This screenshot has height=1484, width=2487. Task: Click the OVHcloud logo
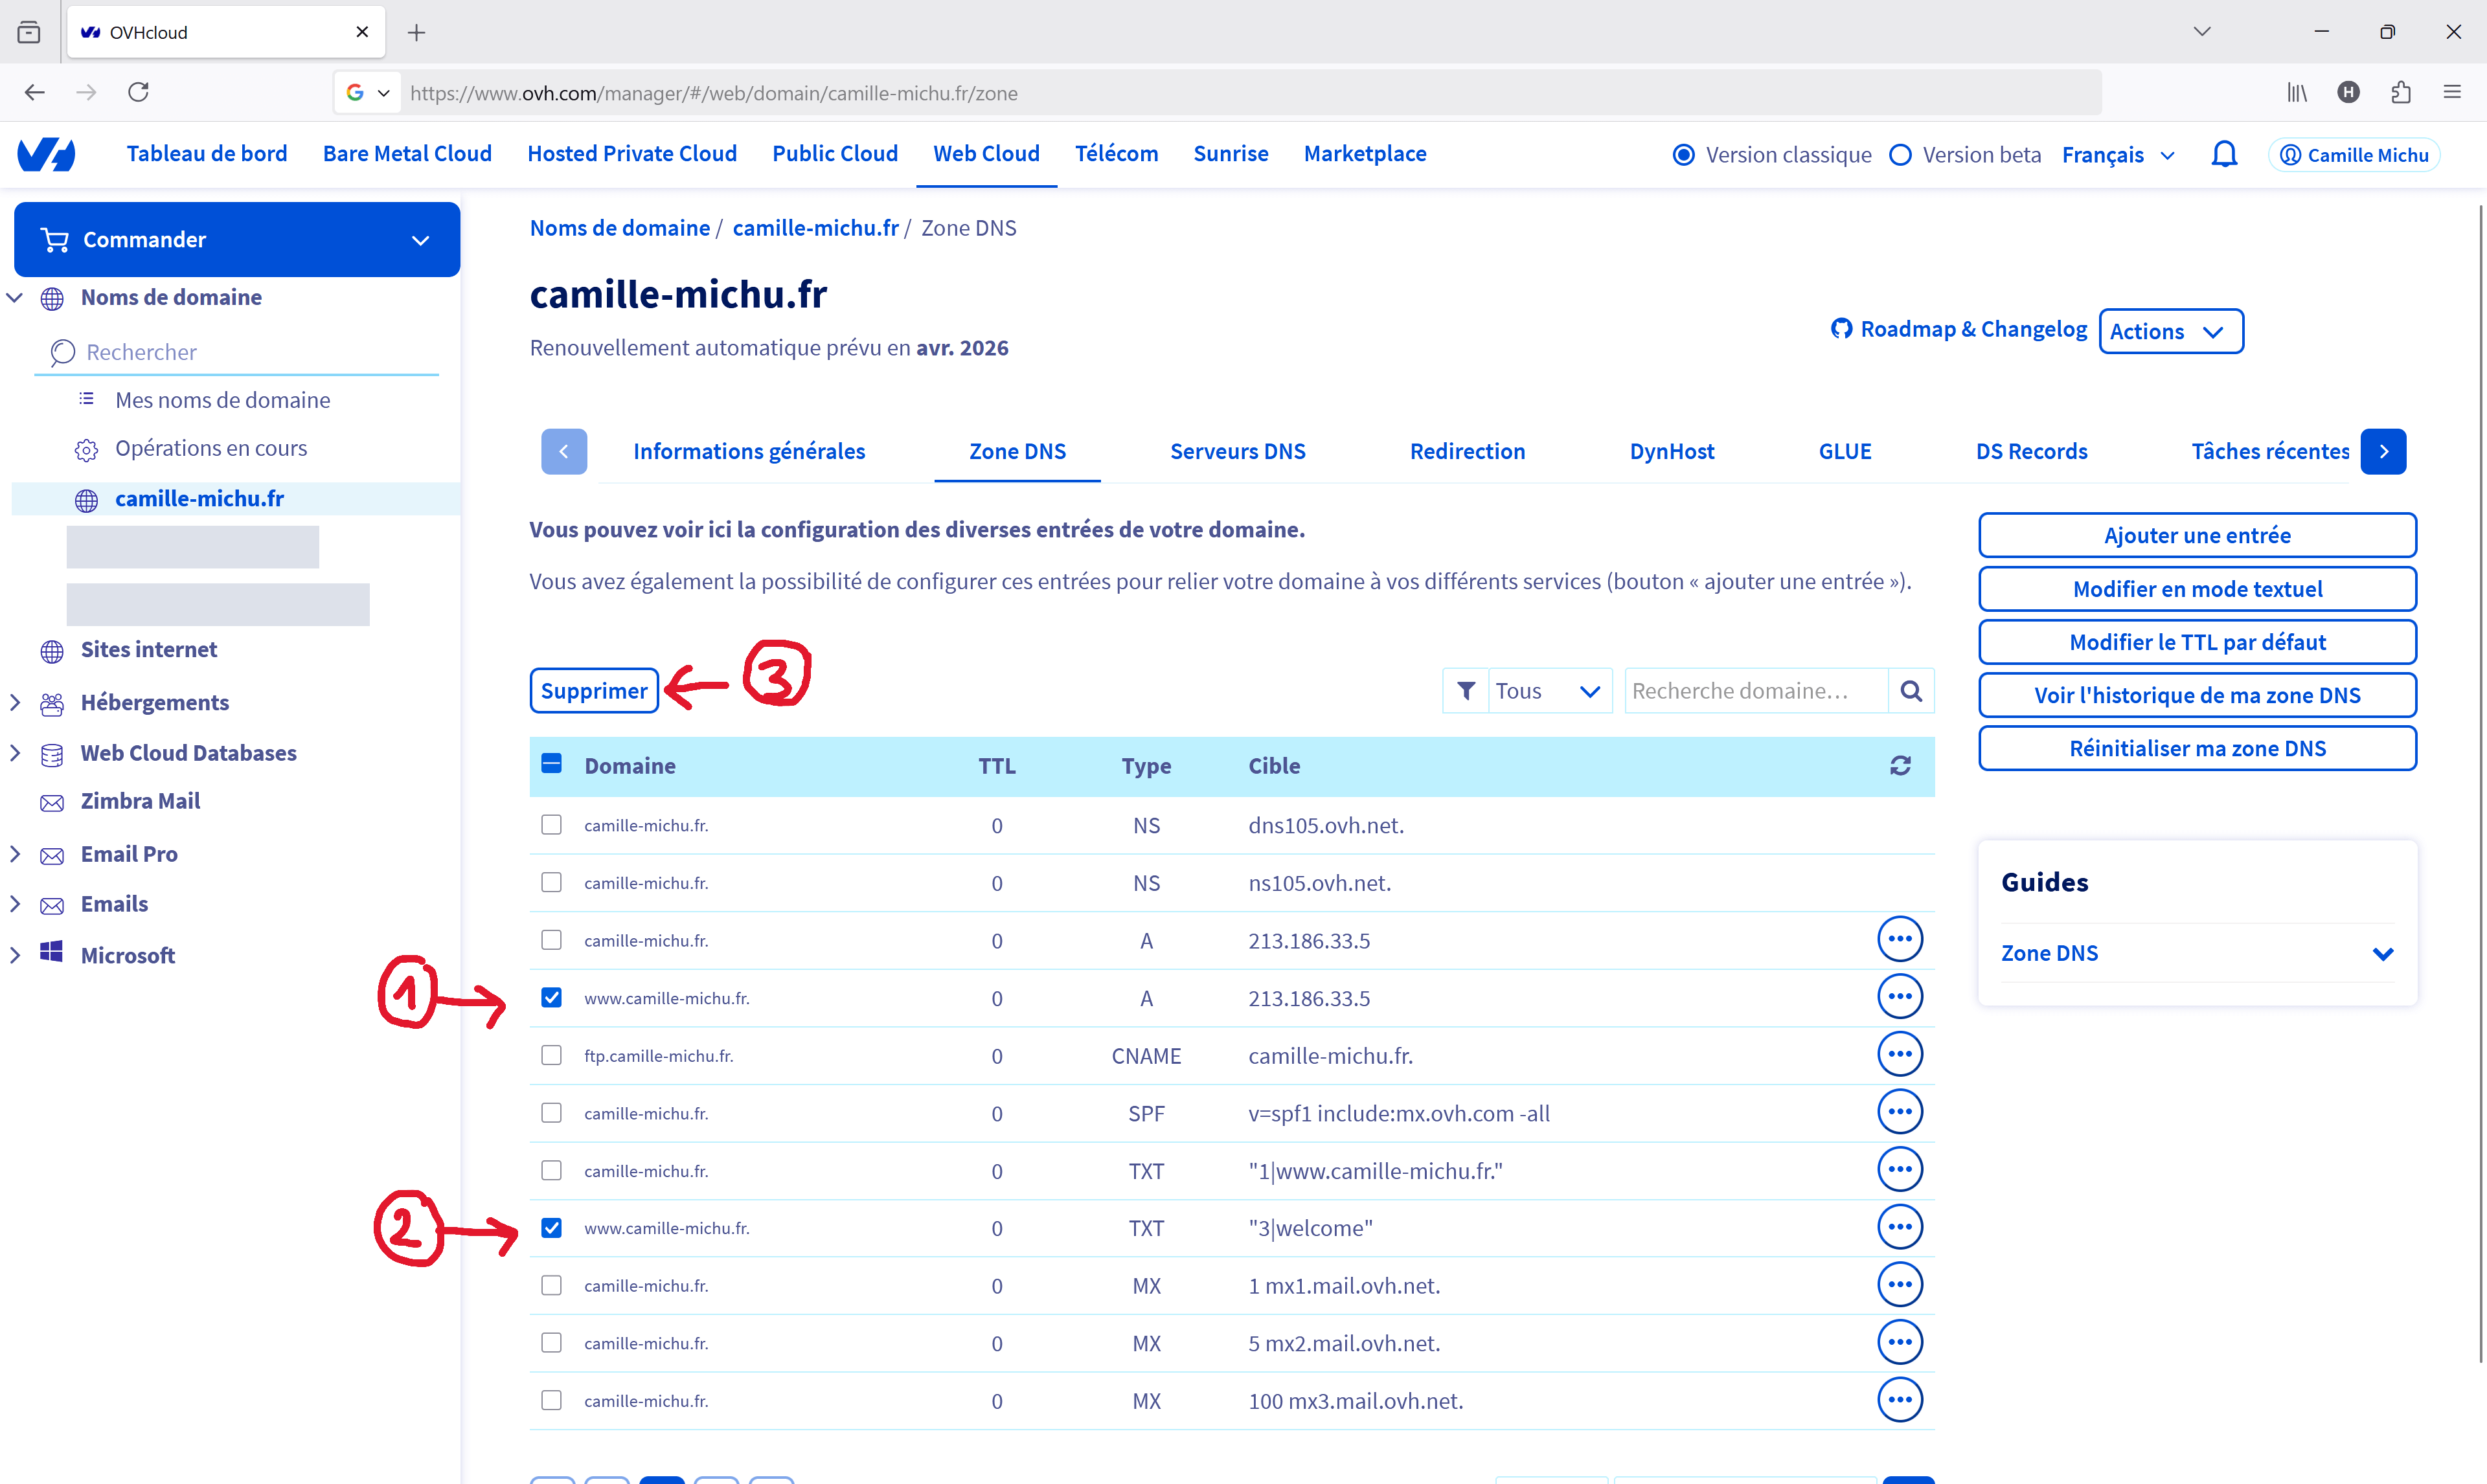click(47, 154)
